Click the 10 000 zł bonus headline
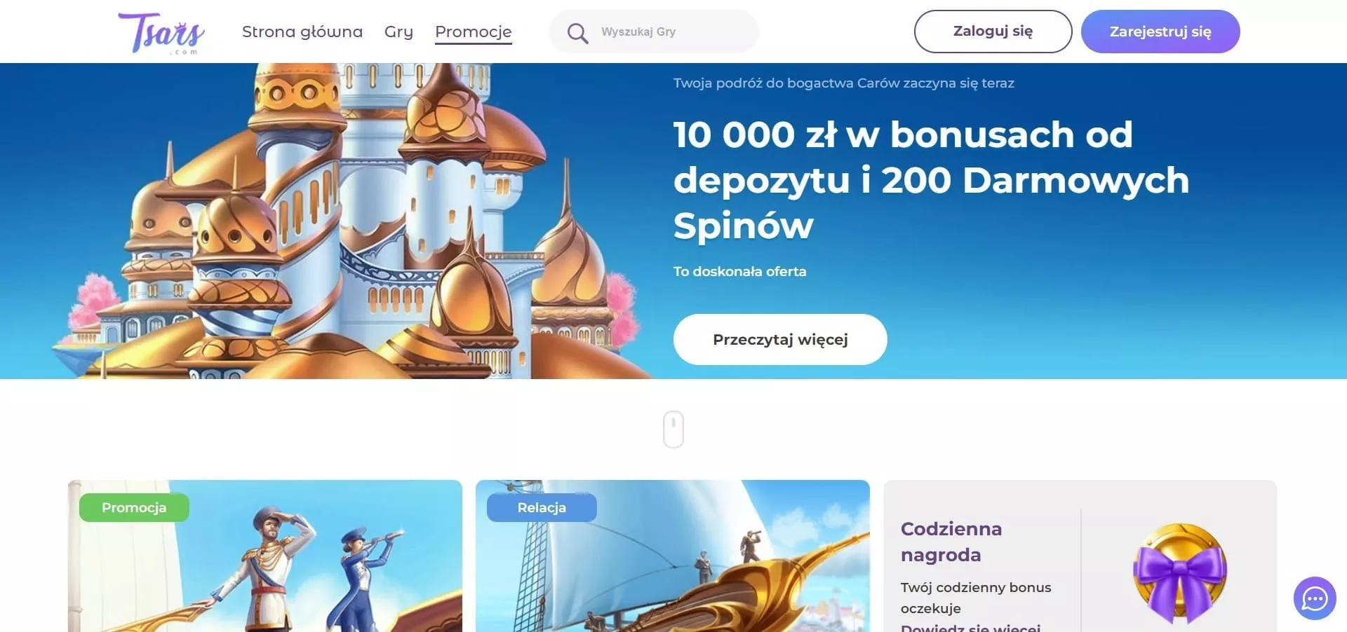1347x632 pixels. pyautogui.click(x=931, y=180)
